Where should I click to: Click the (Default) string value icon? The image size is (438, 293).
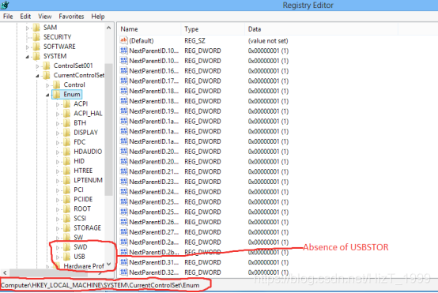[124, 40]
